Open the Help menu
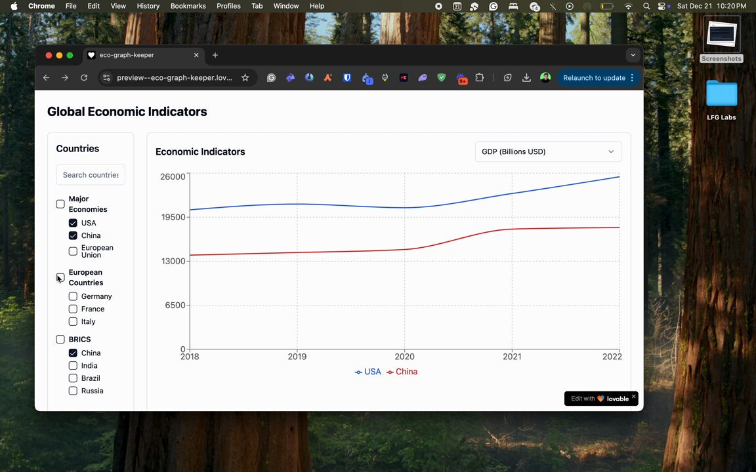Viewport: 756px width, 472px height. click(x=317, y=7)
